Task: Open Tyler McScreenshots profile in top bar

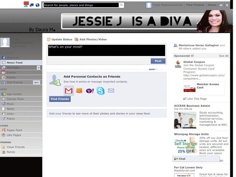Action: [168, 5]
